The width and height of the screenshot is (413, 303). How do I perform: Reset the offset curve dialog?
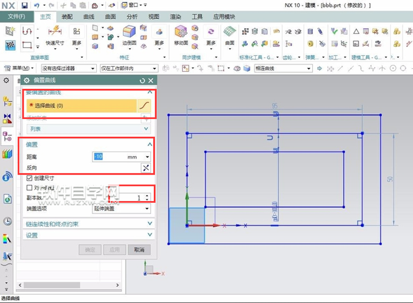coord(142,80)
